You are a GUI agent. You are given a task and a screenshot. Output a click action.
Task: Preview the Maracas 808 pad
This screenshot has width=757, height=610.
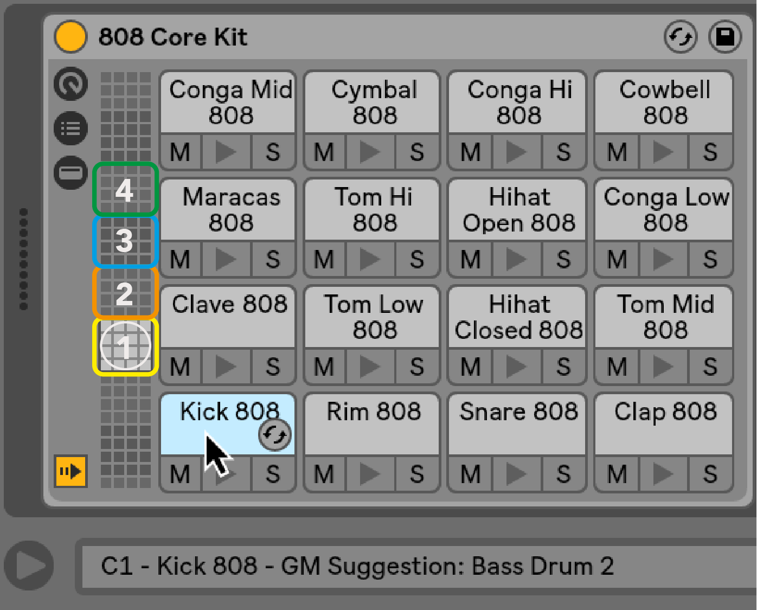[x=226, y=259]
